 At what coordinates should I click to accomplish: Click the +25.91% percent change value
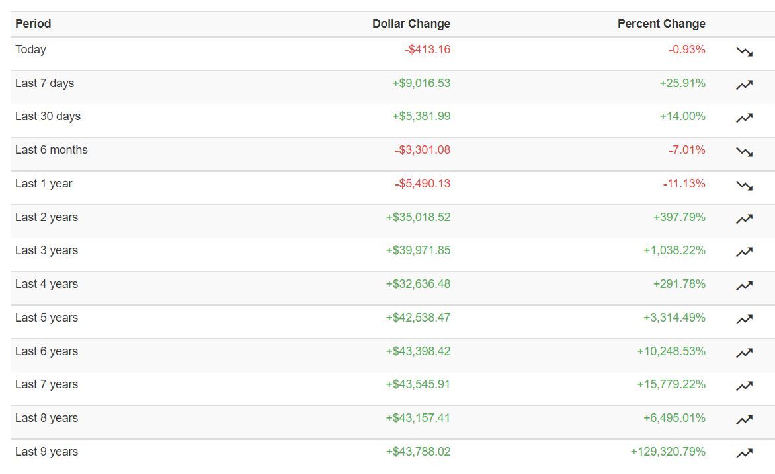tap(682, 83)
